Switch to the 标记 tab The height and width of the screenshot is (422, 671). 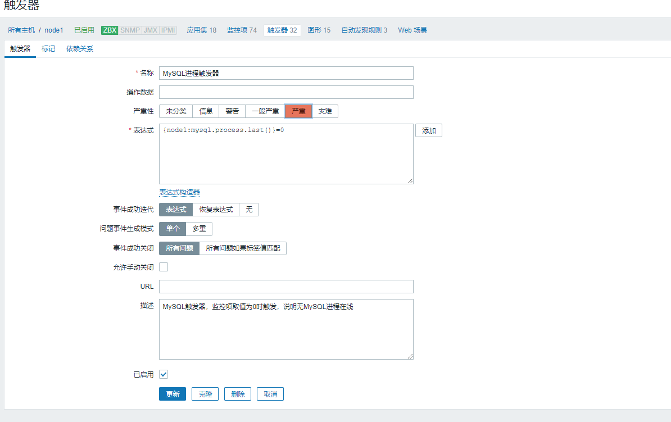coord(48,49)
